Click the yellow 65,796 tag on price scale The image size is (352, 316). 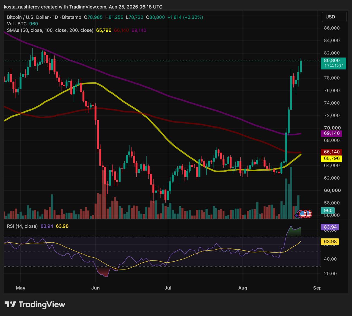[332, 158]
